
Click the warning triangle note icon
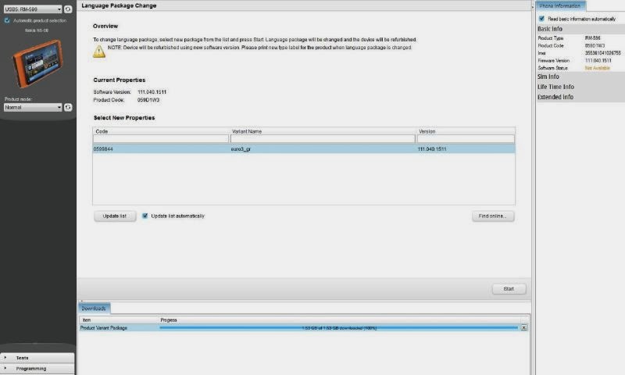pyautogui.click(x=99, y=52)
